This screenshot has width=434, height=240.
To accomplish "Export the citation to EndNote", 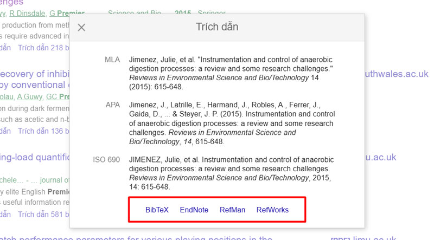I will (x=194, y=210).
